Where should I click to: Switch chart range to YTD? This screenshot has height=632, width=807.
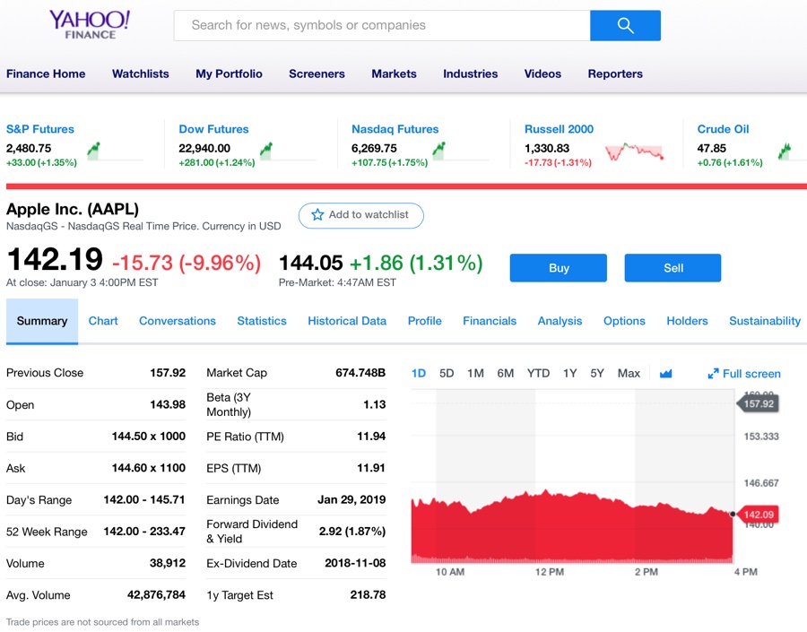[x=538, y=373]
